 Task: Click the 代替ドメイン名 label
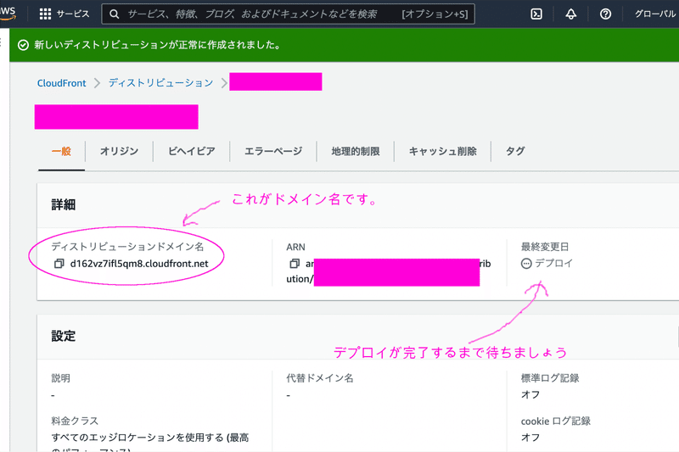(x=320, y=378)
